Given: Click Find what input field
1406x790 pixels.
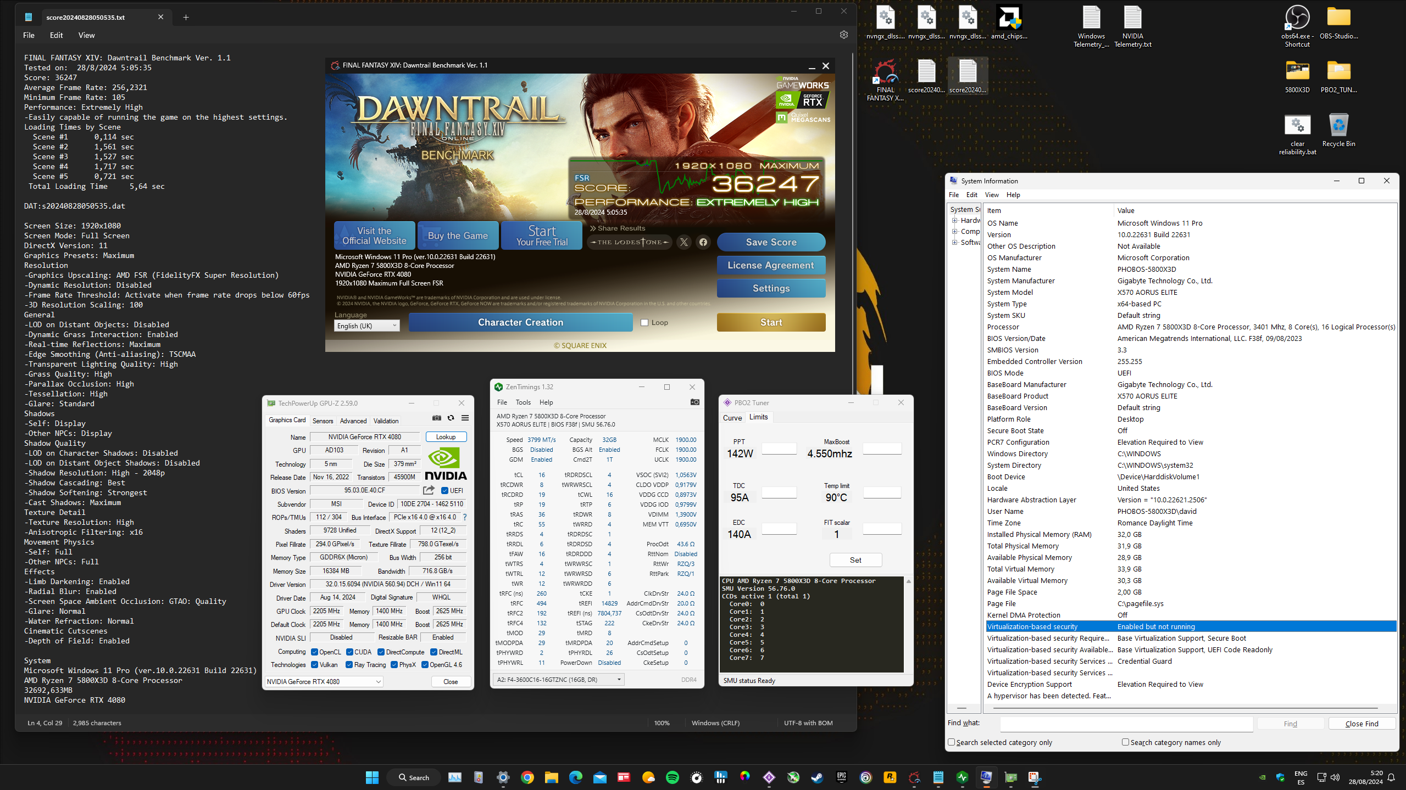Looking at the screenshot, I should pyautogui.click(x=1126, y=724).
